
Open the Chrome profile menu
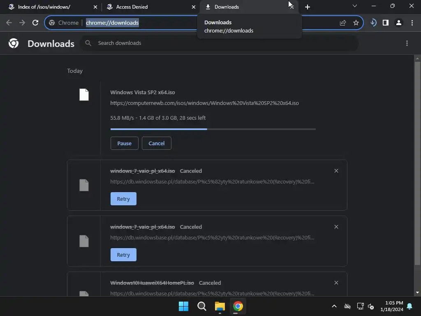pos(399,23)
